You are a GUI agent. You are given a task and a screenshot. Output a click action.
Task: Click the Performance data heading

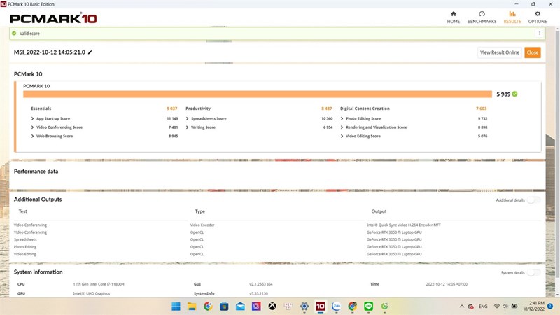click(x=36, y=171)
